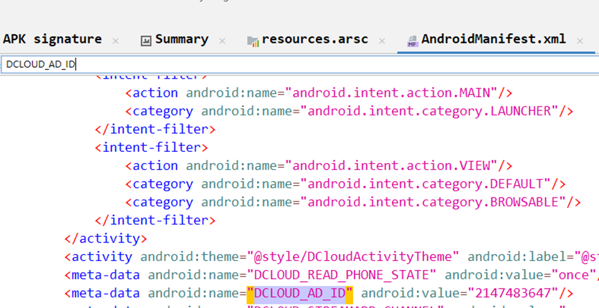The image size is (599, 308).
Task: Click the DCLOUD_READ_PHONE_STATE attribute value
Action: pyautogui.click(x=341, y=275)
